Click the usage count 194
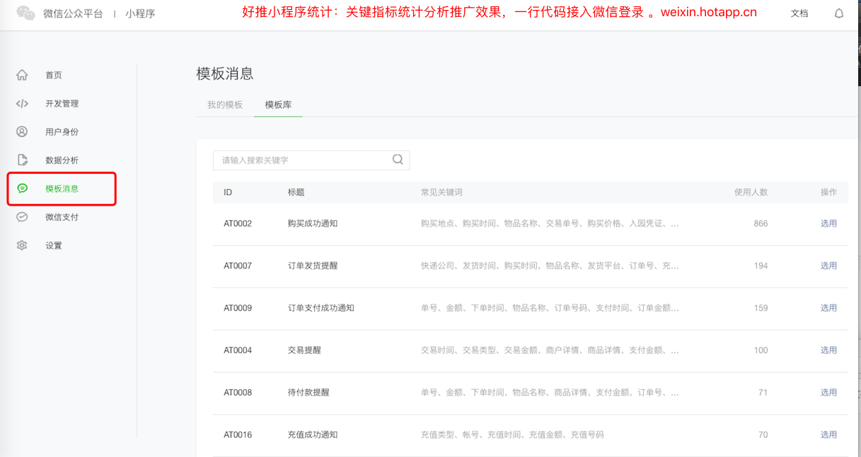Viewport: 861px width, 457px height. pos(761,266)
